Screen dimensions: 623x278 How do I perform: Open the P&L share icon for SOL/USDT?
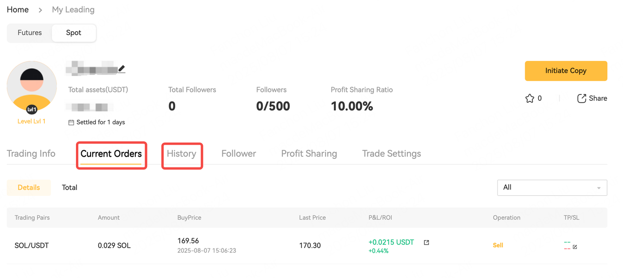tap(426, 242)
